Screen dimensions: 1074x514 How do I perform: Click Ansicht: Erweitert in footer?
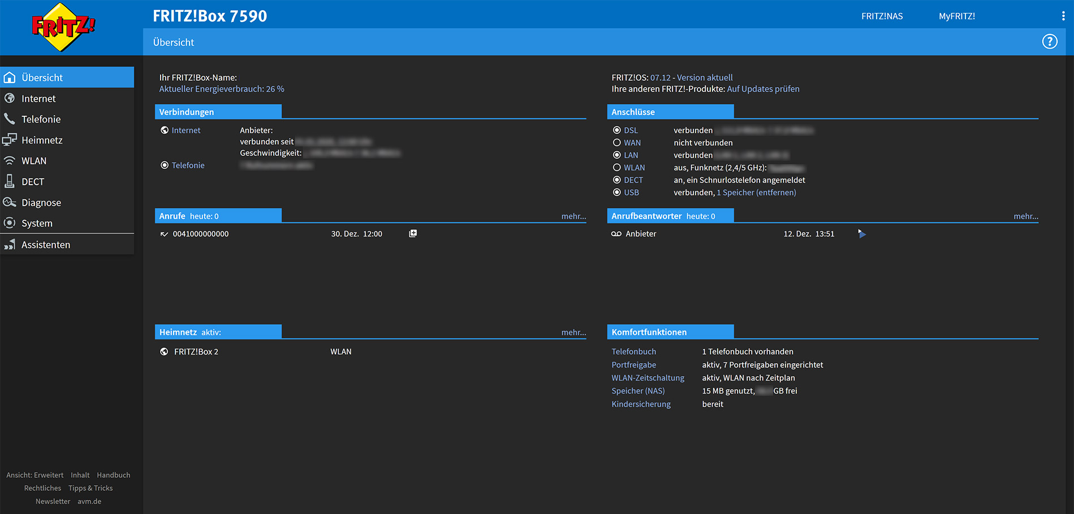(x=34, y=475)
